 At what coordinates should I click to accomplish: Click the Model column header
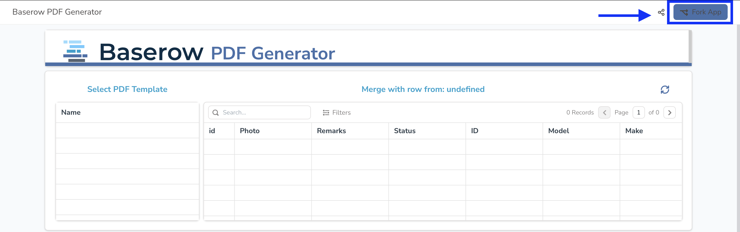(x=558, y=131)
